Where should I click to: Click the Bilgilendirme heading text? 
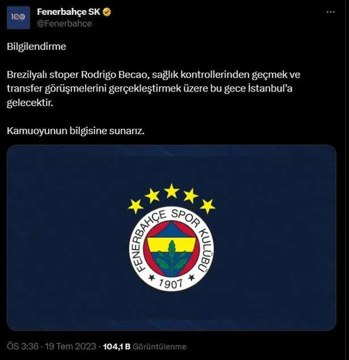pos(36,47)
